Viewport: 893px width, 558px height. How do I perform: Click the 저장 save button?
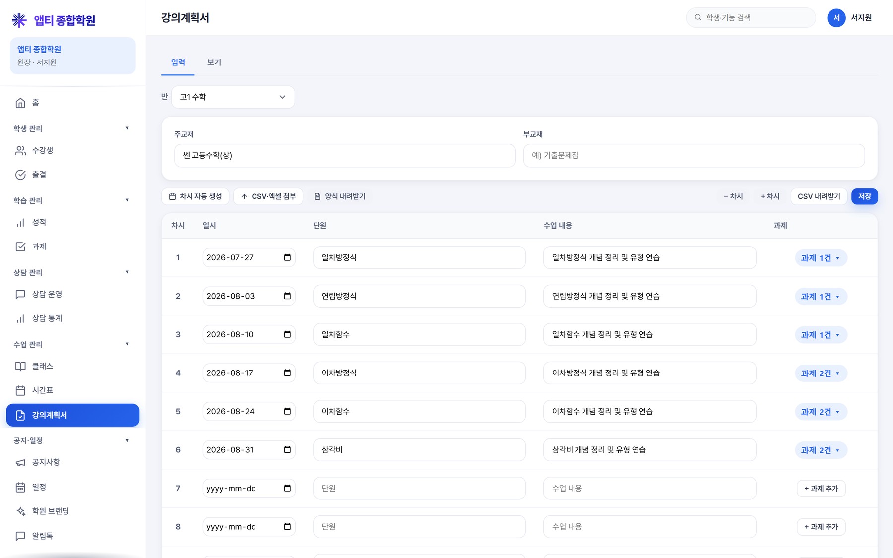(864, 196)
